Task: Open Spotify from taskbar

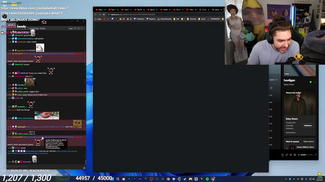Action: pyautogui.click(x=207, y=179)
